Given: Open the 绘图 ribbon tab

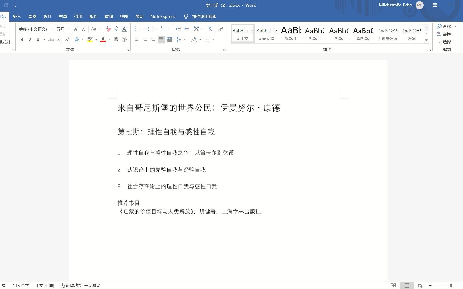Looking at the screenshot, I should 32,17.
